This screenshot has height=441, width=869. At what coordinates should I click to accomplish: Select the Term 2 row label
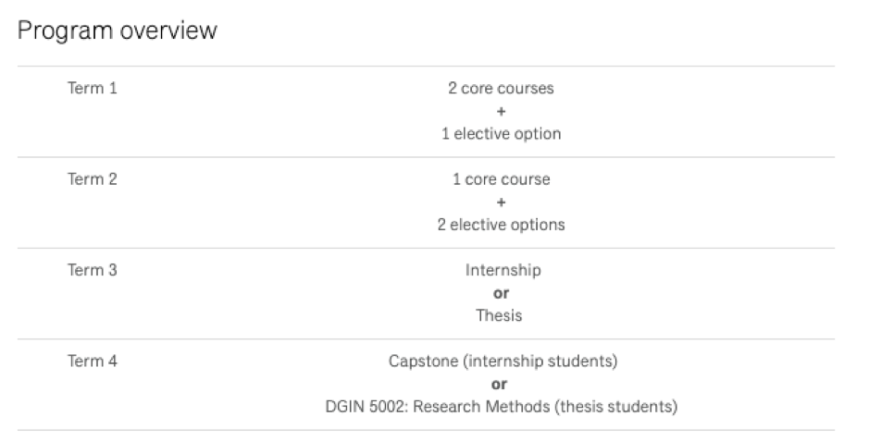(93, 179)
